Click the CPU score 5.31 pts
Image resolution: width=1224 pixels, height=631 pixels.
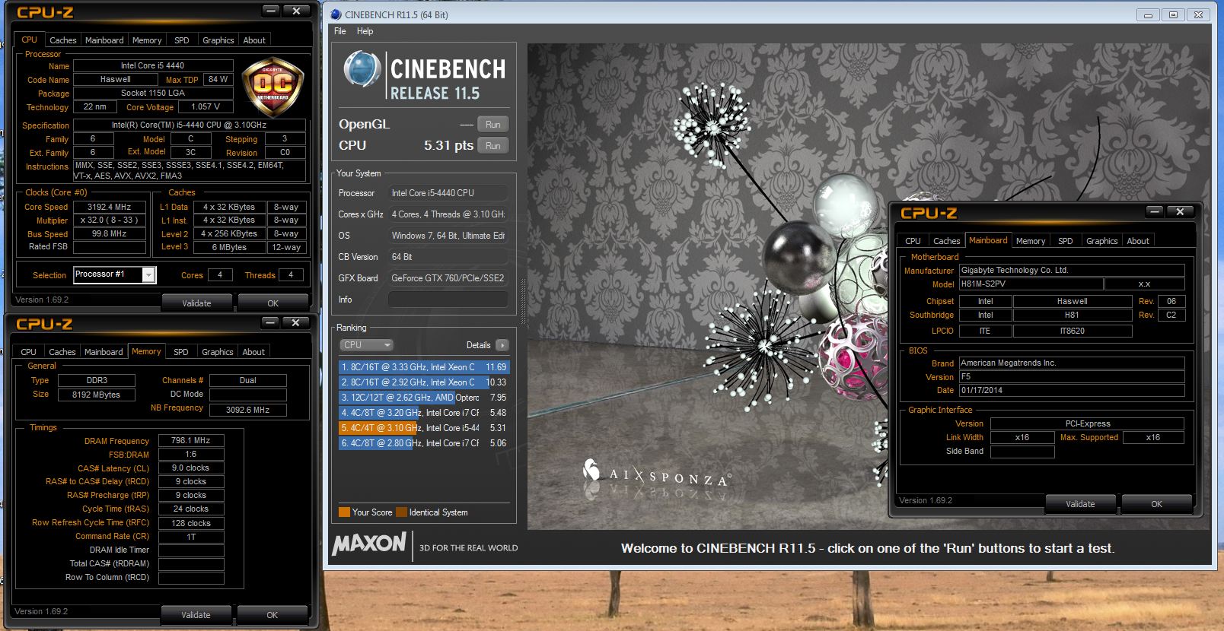[x=448, y=146]
